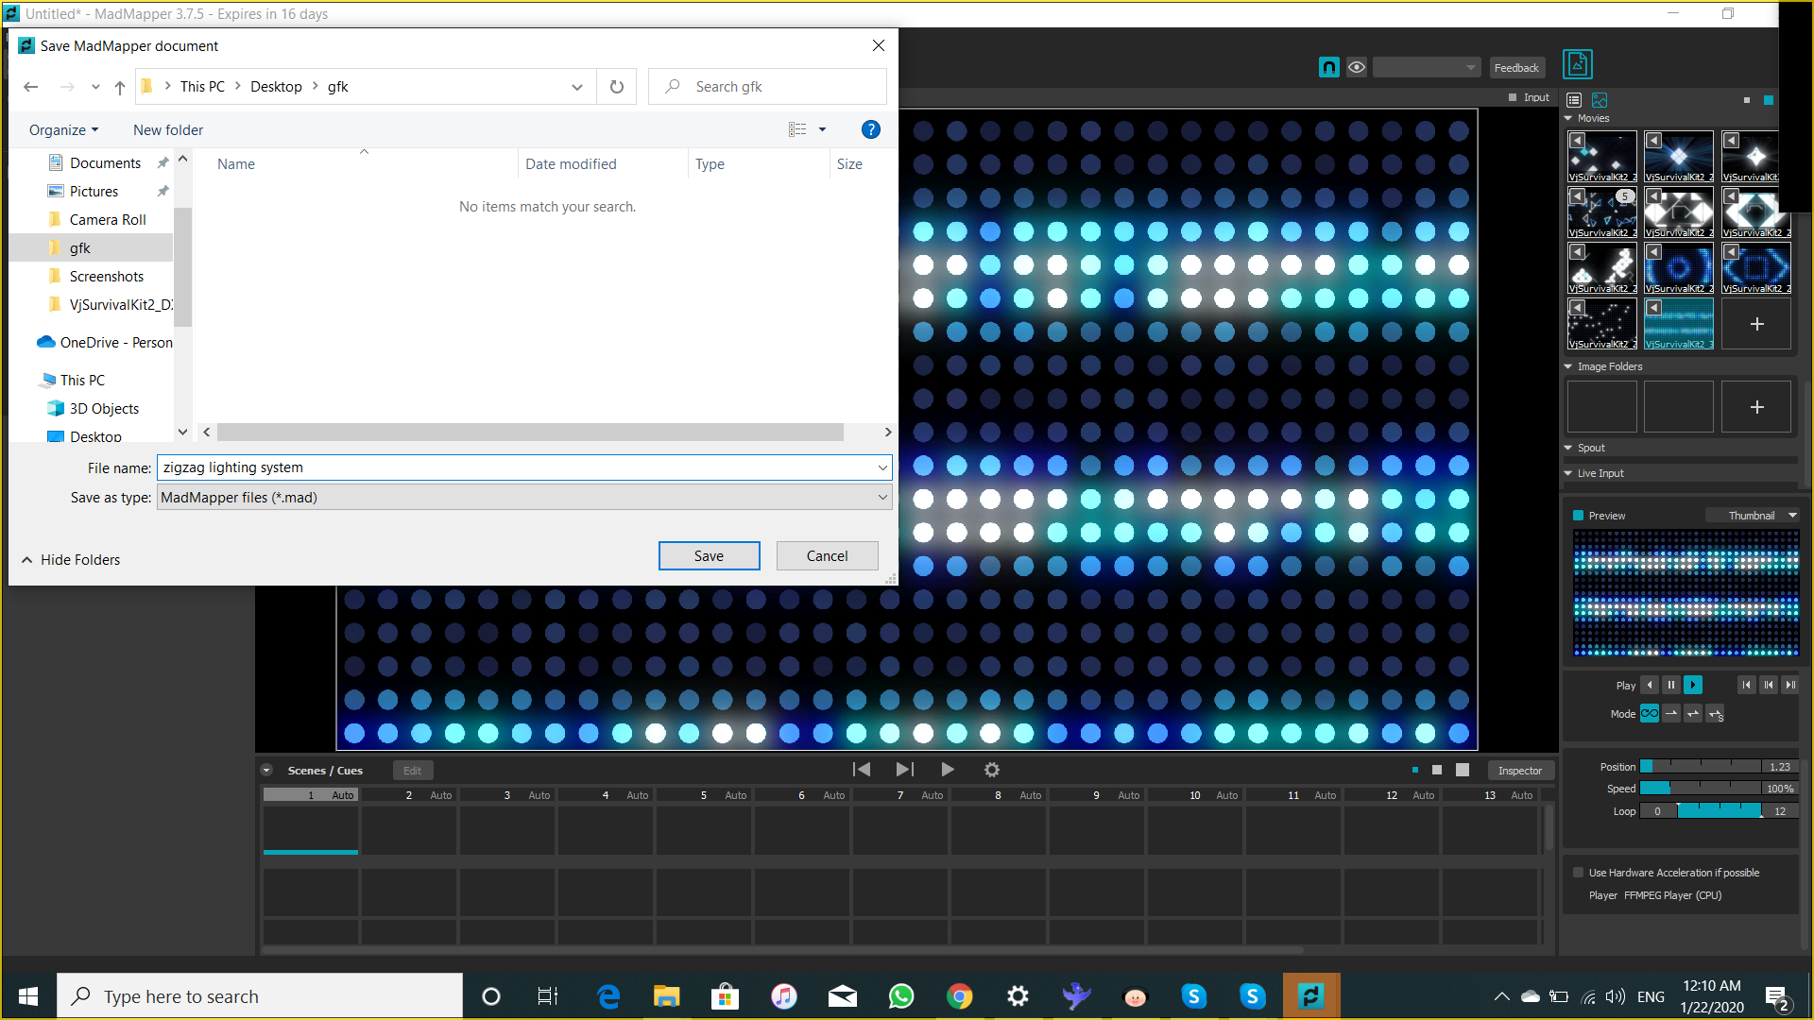Click Hide Folders toggle
Image resolution: width=1814 pixels, height=1020 pixels.
72,560
